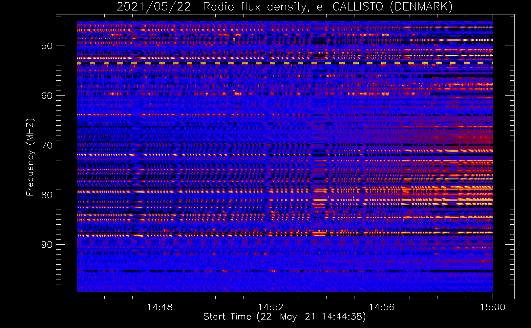Click the 15:00 time tick label
531x328 pixels.
coord(493,307)
